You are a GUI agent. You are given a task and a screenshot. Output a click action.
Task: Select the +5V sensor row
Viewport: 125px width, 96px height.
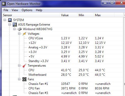pyautogui.click(x=62, y=56)
